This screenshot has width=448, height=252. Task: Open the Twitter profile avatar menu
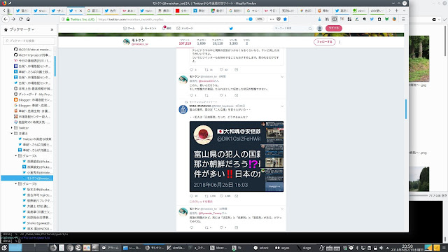[319, 28]
